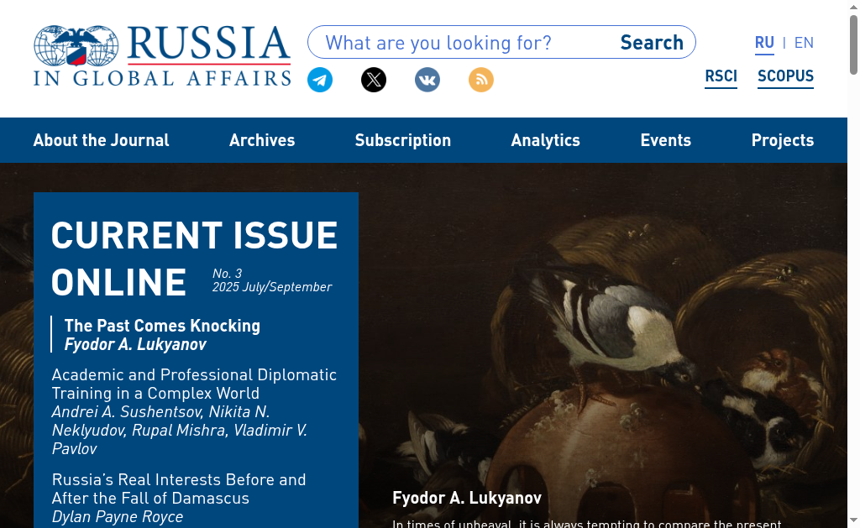860x528 pixels.
Task: Go to the Events section
Action: pos(666,140)
